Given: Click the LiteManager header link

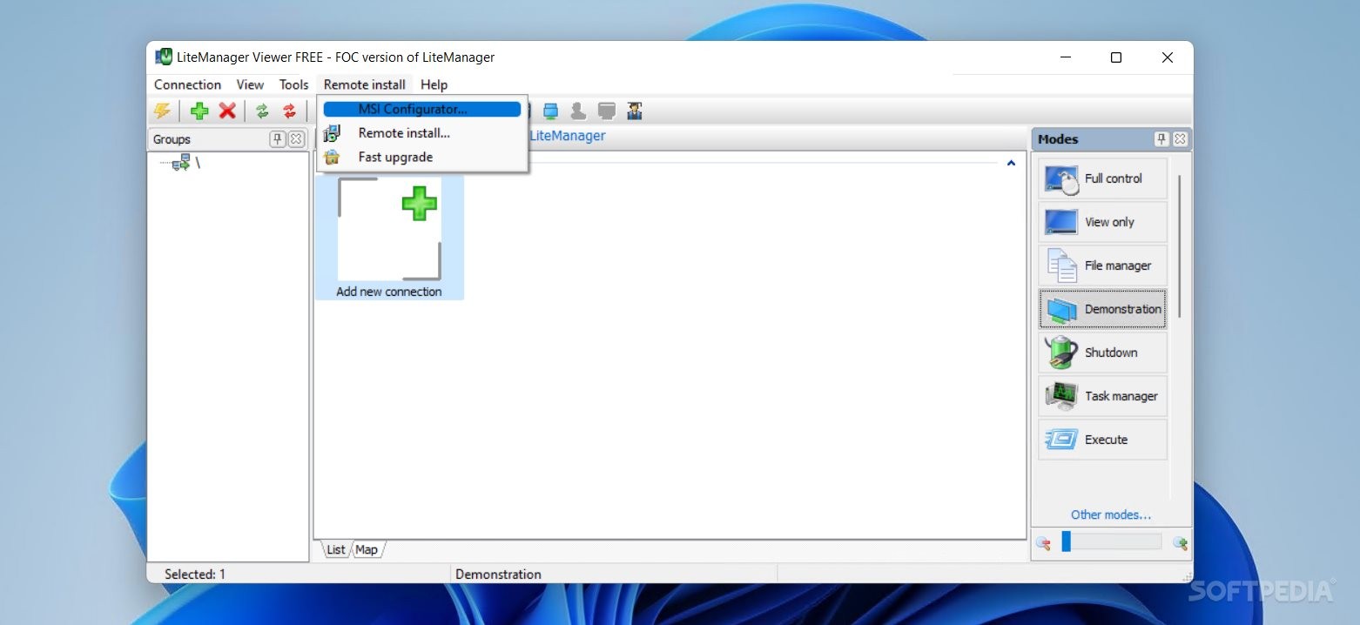Looking at the screenshot, I should (567, 136).
